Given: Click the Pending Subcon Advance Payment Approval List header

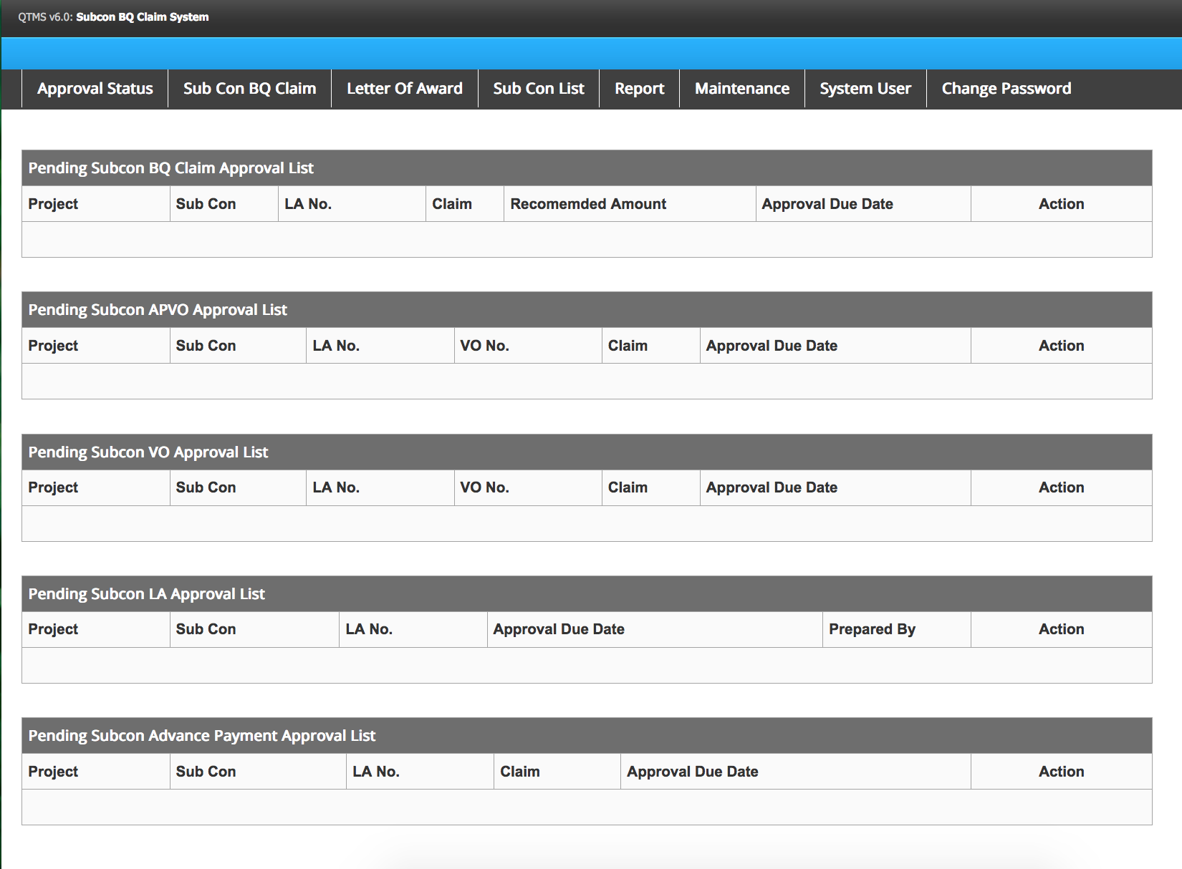Looking at the screenshot, I should pyautogui.click(x=202, y=736).
